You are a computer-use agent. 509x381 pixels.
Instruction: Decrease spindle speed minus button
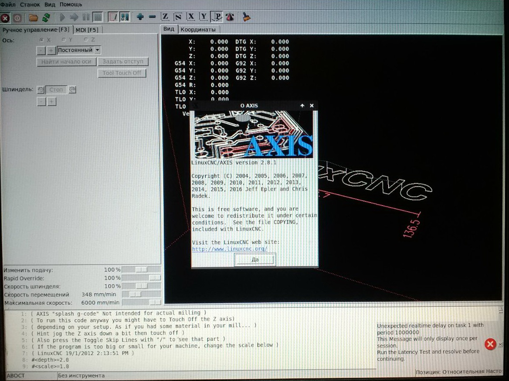click(41, 102)
